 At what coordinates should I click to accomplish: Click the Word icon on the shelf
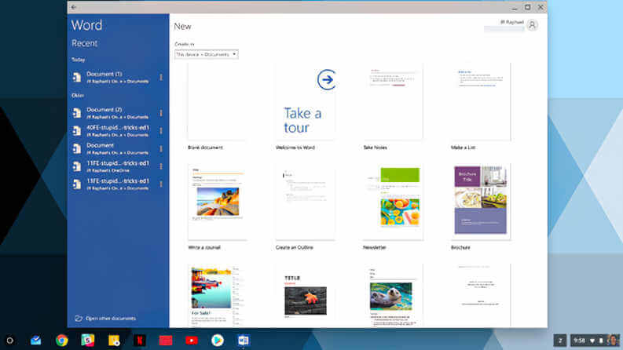[244, 340]
